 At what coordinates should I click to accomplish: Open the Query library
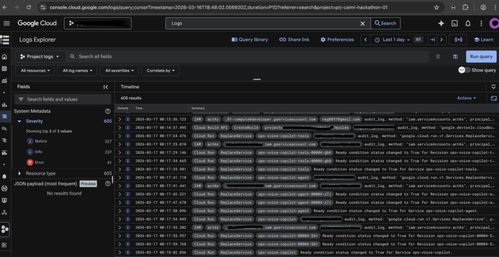[250, 40]
